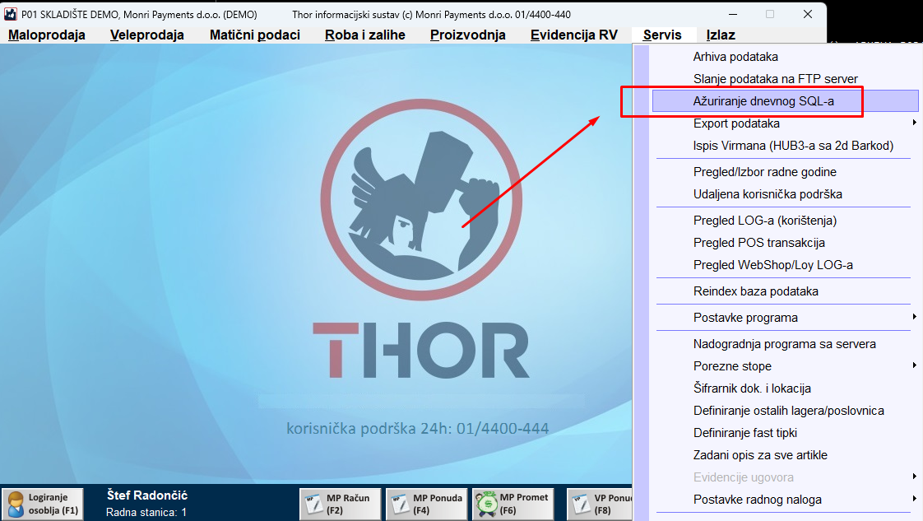Expand the Porezne stope submenu
The image size is (923, 521).
(x=786, y=366)
